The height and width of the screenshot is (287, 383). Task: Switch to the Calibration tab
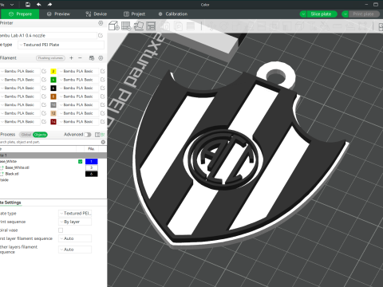point(173,14)
